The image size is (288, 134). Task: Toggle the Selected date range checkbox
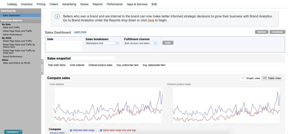click(71, 130)
